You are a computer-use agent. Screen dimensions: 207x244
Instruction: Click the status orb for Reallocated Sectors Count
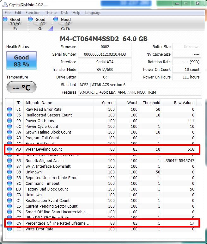(x=9, y=115)
